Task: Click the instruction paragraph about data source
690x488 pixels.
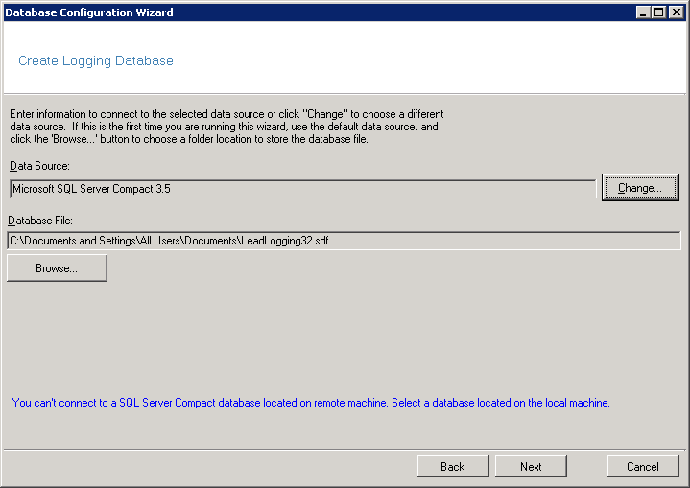Action: [226, 127]
